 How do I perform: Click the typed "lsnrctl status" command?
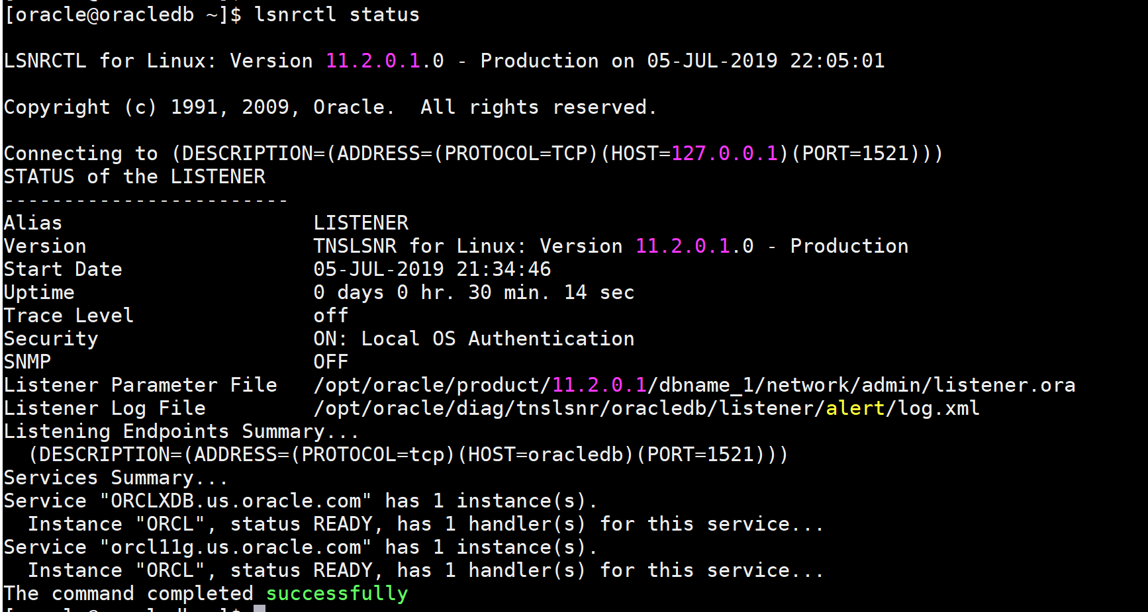coord(336,15)
